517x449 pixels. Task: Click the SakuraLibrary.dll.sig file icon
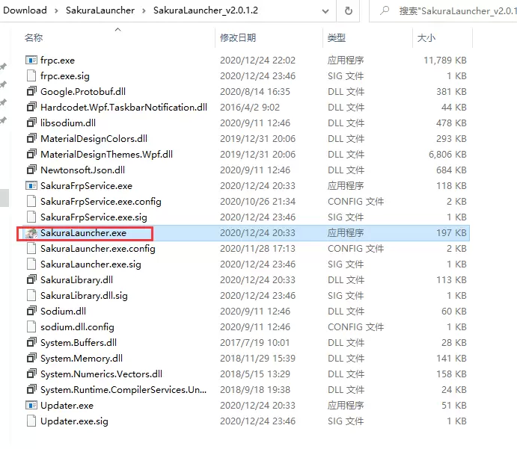(31, 296)
